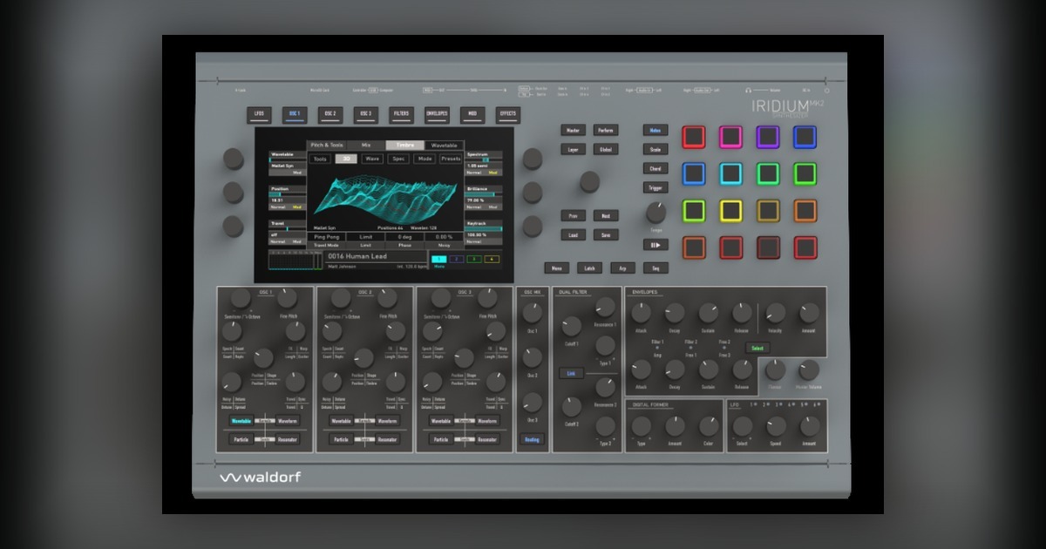Click the Digital Former Color knob

(709, 426)
